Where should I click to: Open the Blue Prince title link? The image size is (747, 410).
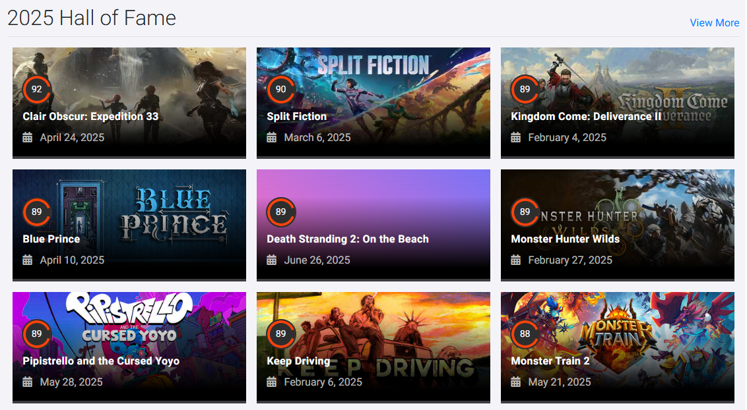(x=51, y=239)
